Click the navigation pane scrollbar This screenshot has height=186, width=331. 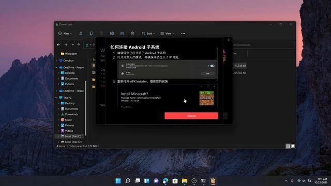point(85,109)
